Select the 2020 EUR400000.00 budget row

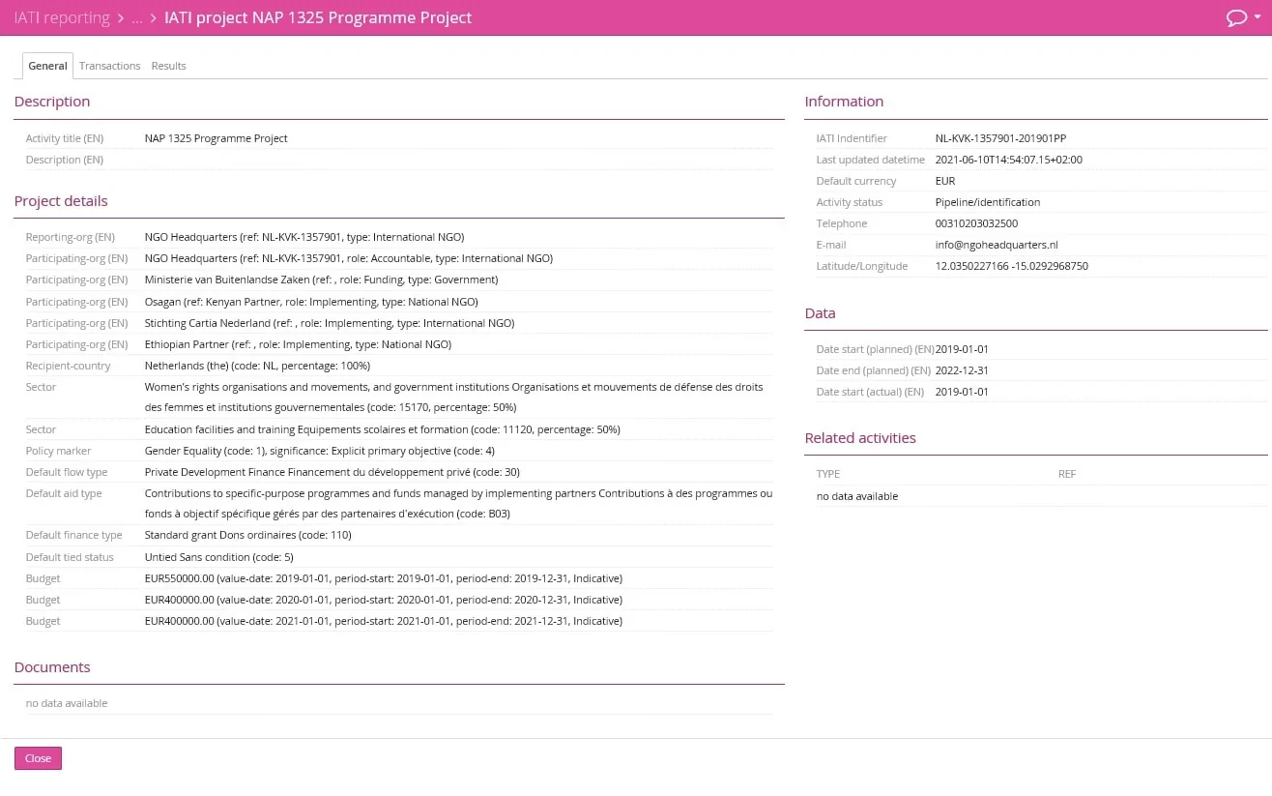coord(399,600)
